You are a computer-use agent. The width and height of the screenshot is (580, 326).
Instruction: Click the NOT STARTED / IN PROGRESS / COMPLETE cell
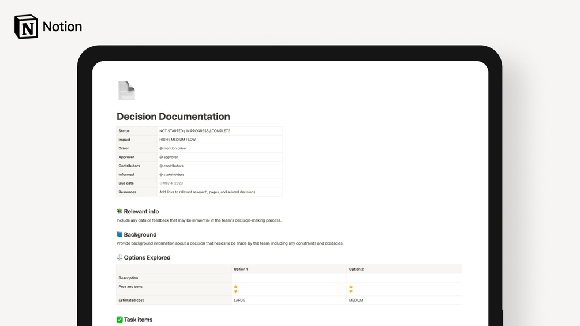click(220, 131)
